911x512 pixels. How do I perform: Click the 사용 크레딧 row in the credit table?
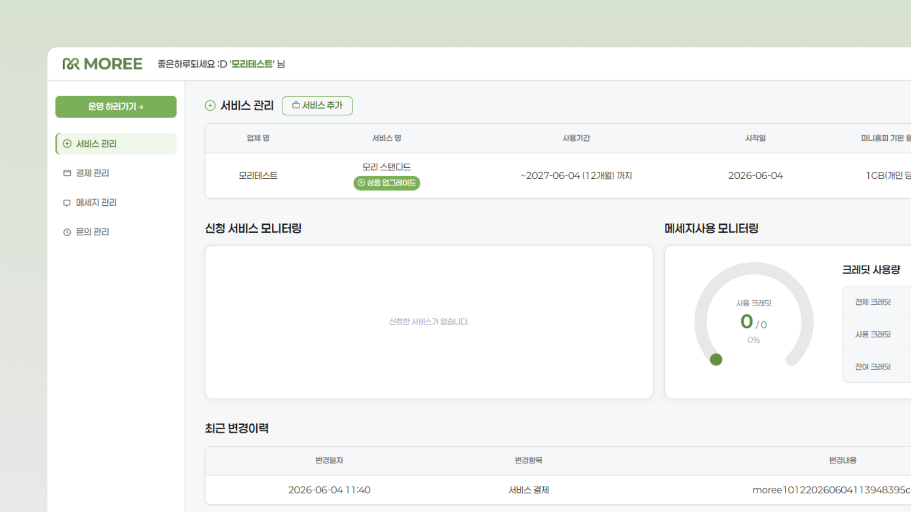click(x=877, y=334)
